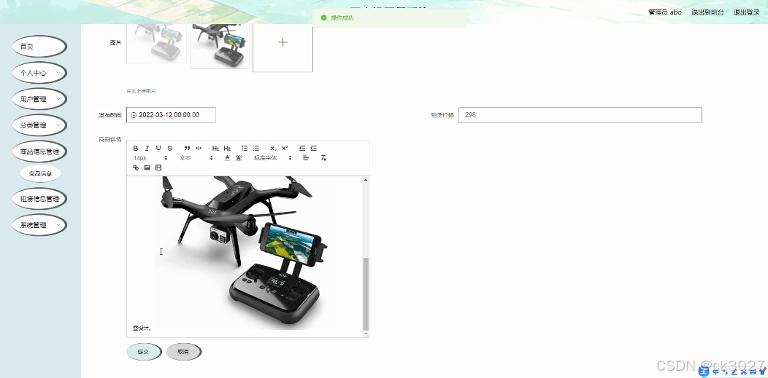768x378 pixels.
Task: Click the plus box to upload a picture
Action: (283, 47)
